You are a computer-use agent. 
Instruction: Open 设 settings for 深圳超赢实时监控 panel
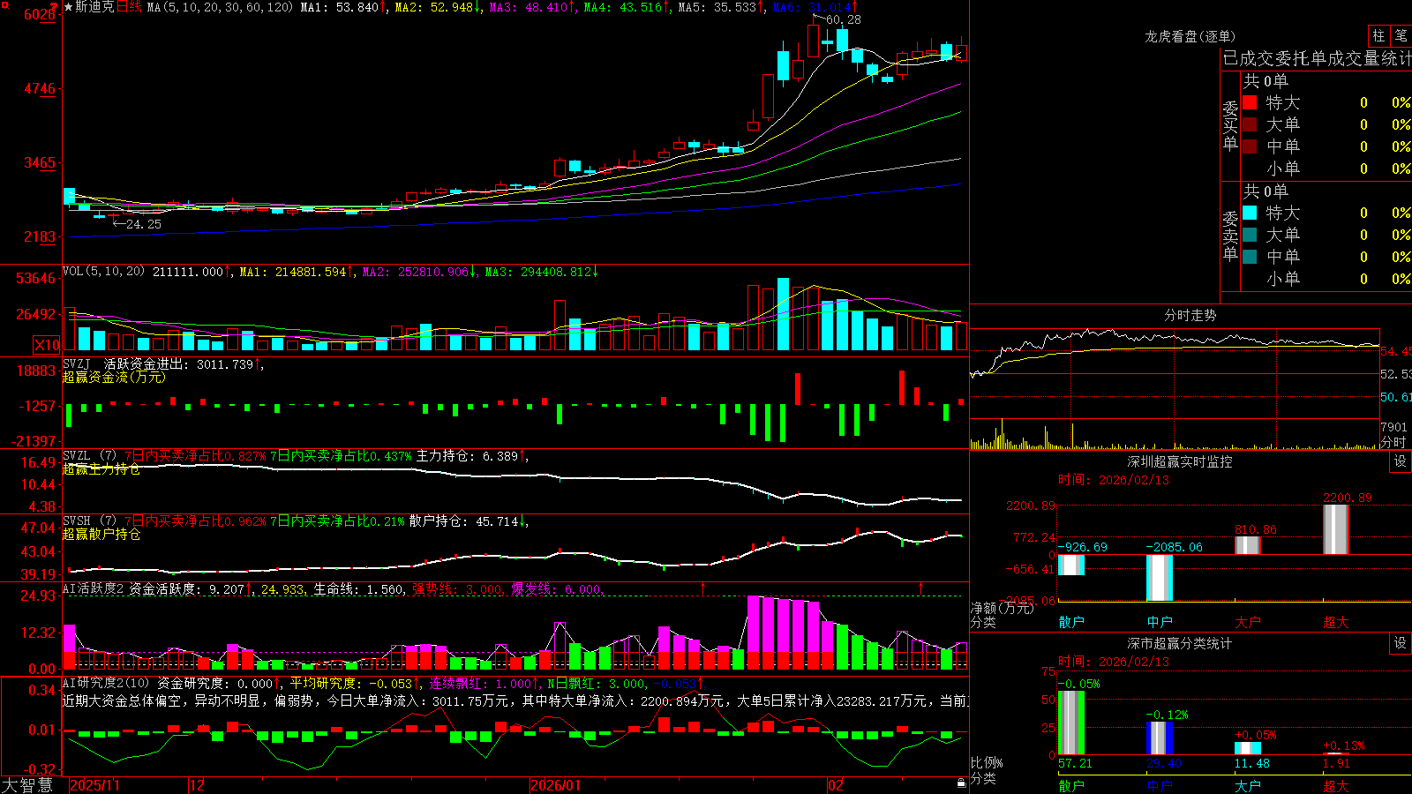click(1401, 461)
